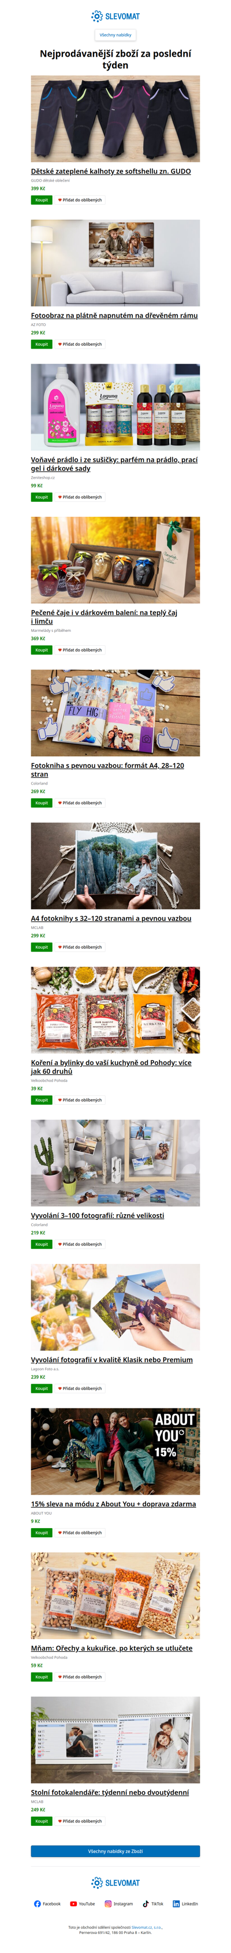
Task: Open the Fotokniha s pevnou vazbou link
Action: pyautogui.click(x=107, y=770)
